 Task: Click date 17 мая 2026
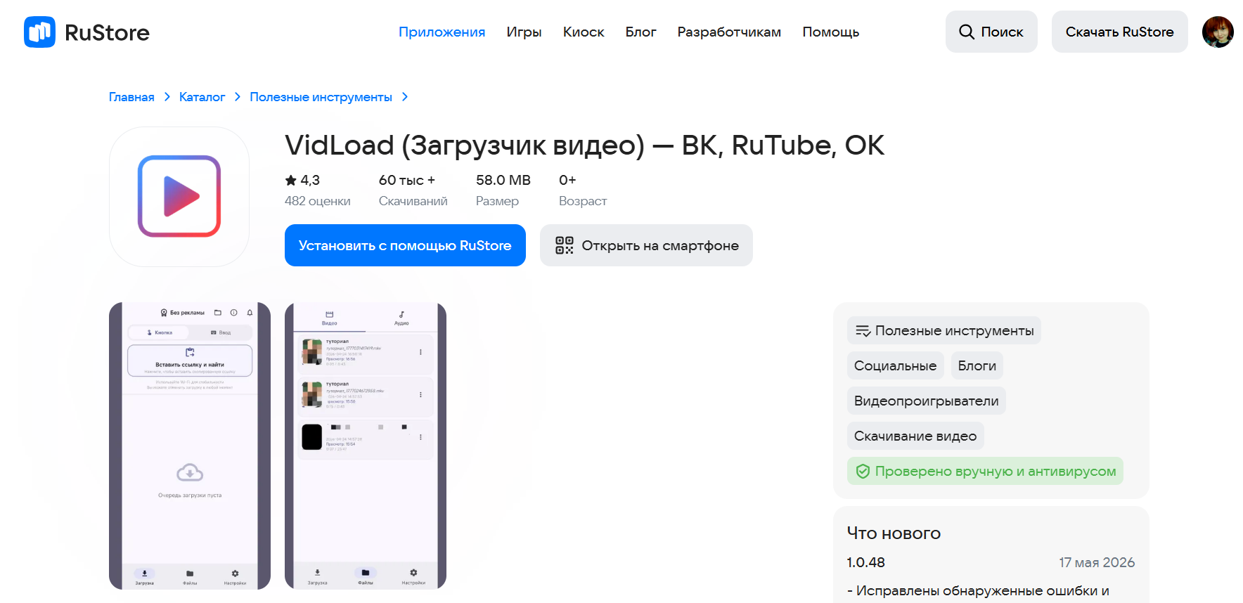[1097, 562]
